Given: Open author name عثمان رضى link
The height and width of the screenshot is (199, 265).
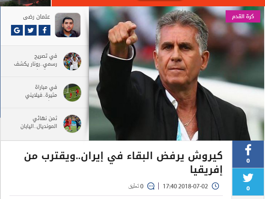Looking at the screenshot, I should pos(37,17).
